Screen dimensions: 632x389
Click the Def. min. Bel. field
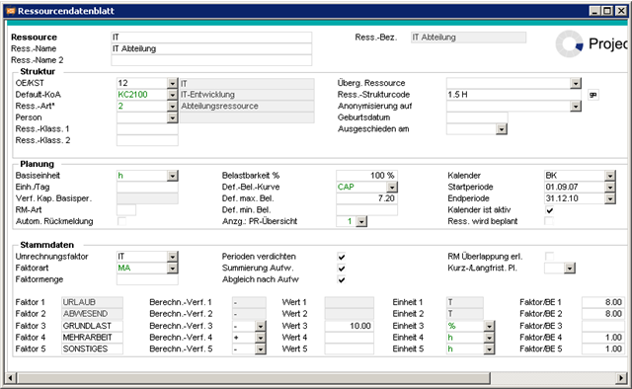(x=366, y=210)
